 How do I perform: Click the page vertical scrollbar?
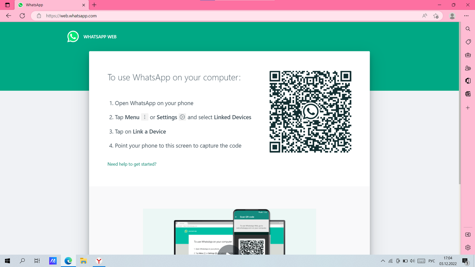click(459, 103)
